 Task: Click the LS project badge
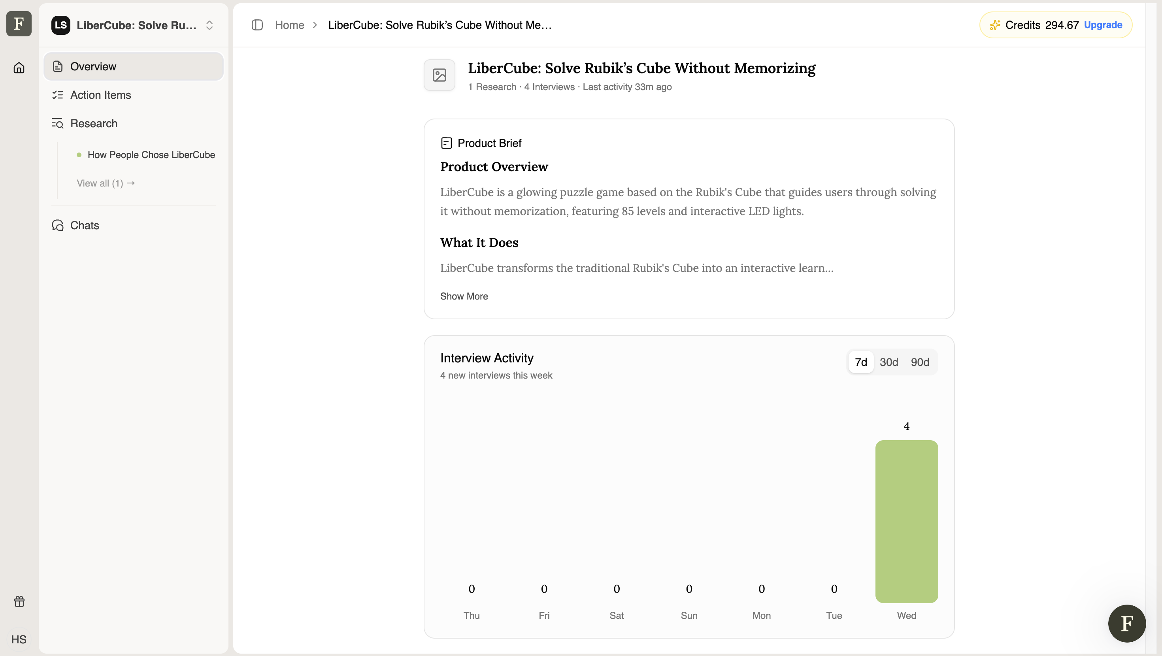click(61, 25)
